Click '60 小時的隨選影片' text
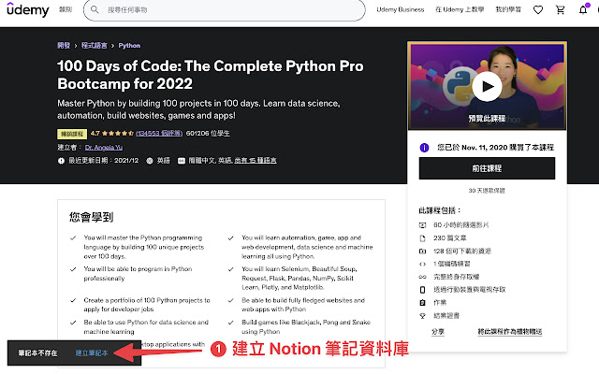This screenshot has width=599, height=374. [461, 224]
